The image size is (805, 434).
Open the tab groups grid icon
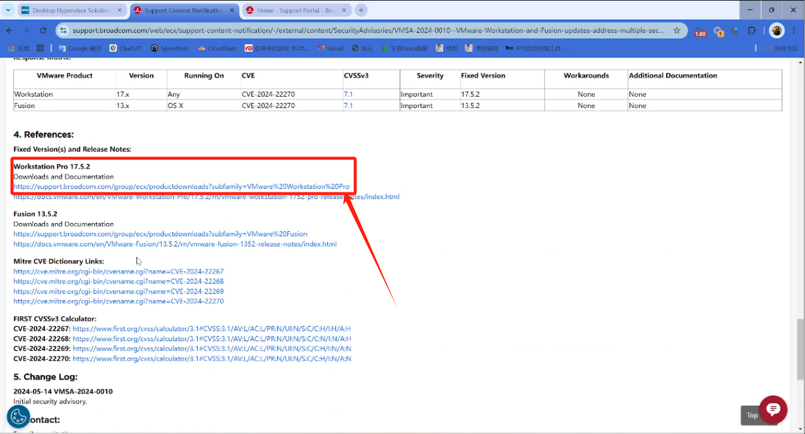coord(41,48)
